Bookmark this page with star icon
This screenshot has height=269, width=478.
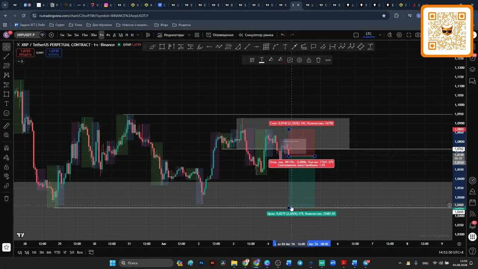pyautogui.click(x=384, y=16)
